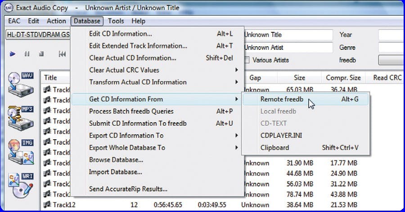405x212 pixels.
Task: Expand Clear Actual CRC Values submenu
Action: point(157,70)
